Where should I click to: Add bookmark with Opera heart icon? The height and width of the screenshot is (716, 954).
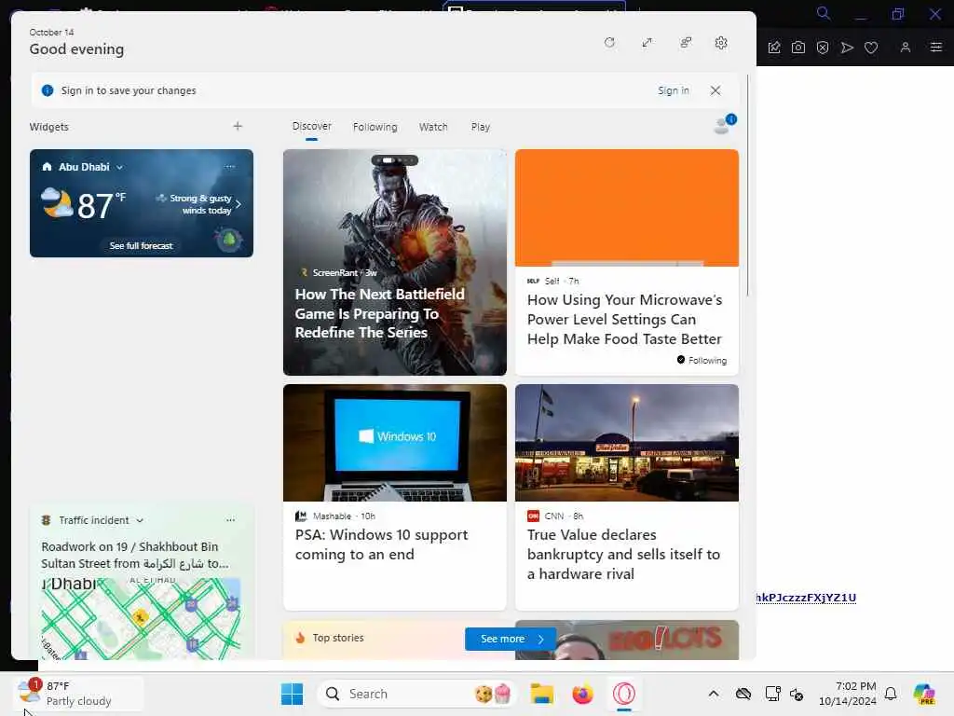click(871, 48)
